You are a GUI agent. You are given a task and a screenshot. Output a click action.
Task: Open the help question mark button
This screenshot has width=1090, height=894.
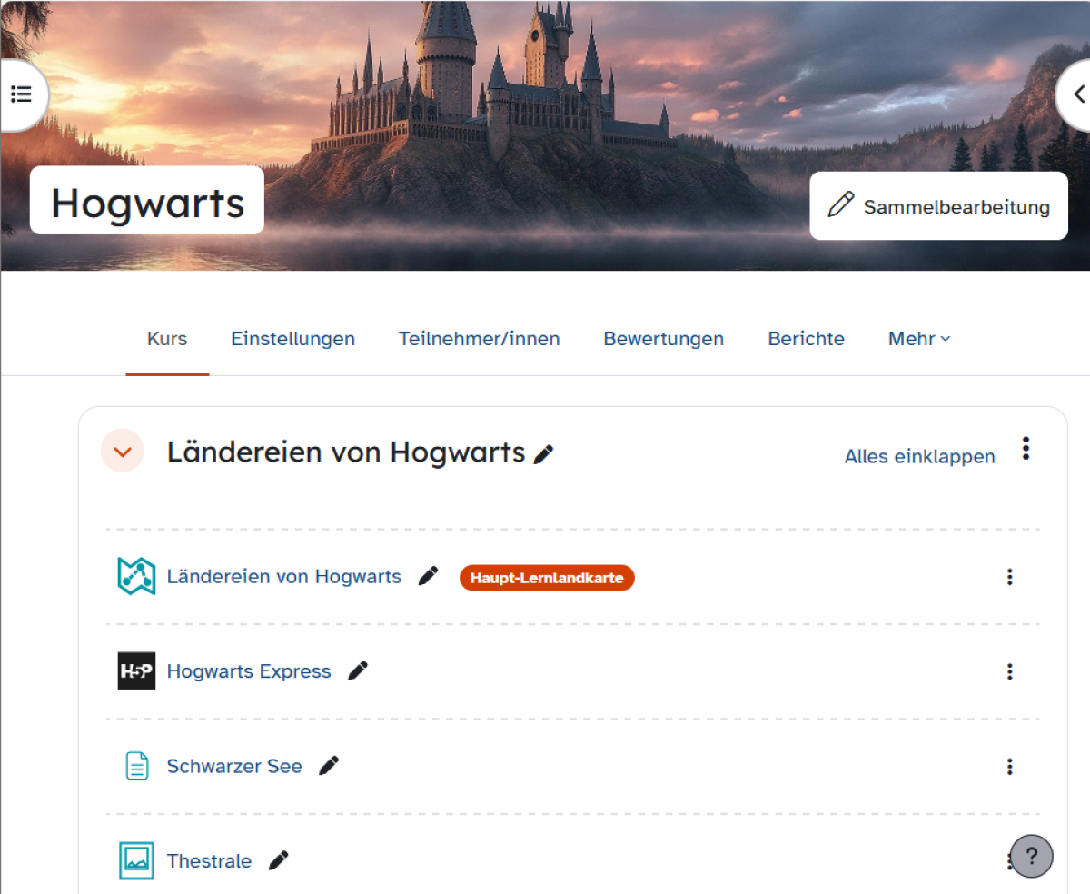[x=1032, y=856]
